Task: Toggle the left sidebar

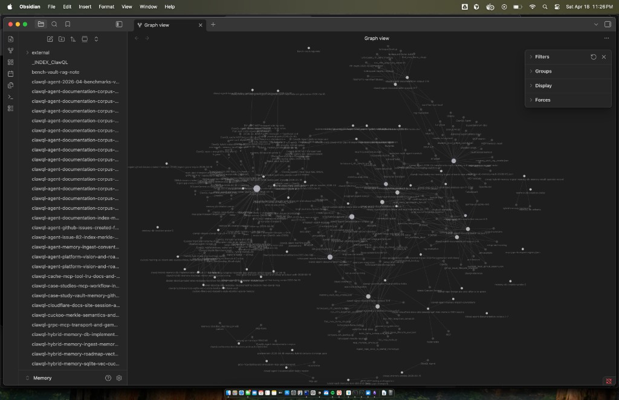Action: 119,24
